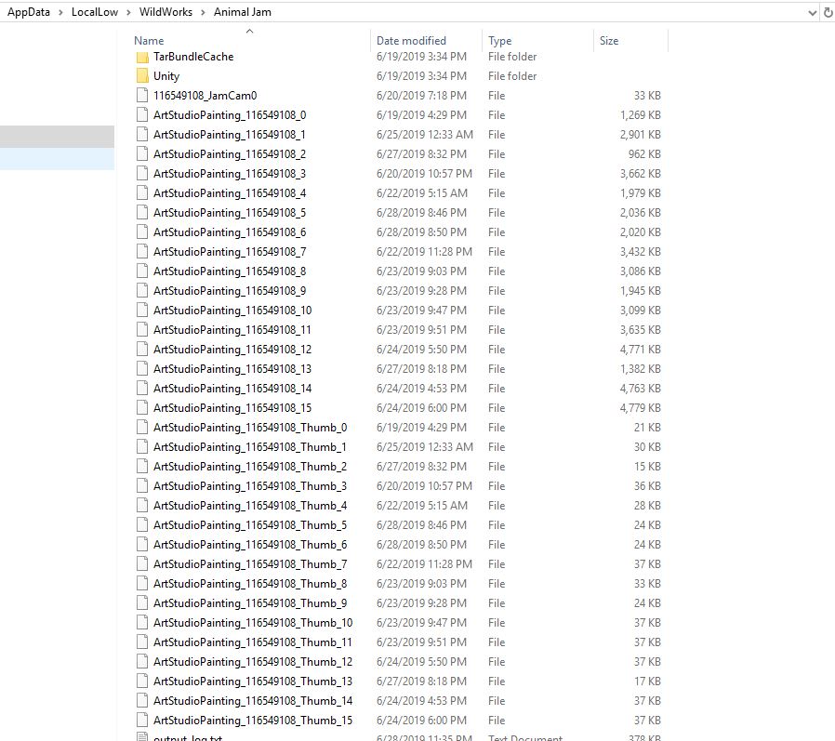Expand the chevron after WildWorks in breadcrumb

(201, 12)
